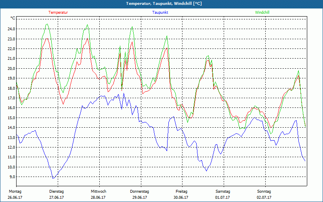Click the date 28.06.17
This screenshot has width=323, height=202.
click(x=98, y=198)
